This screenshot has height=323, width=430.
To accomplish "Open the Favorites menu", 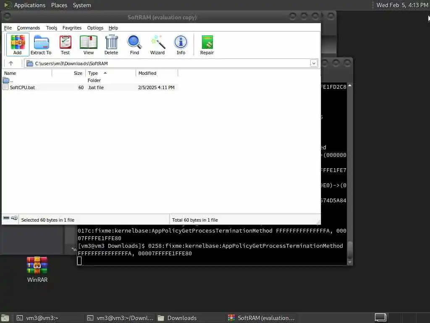I will [72, 28].
